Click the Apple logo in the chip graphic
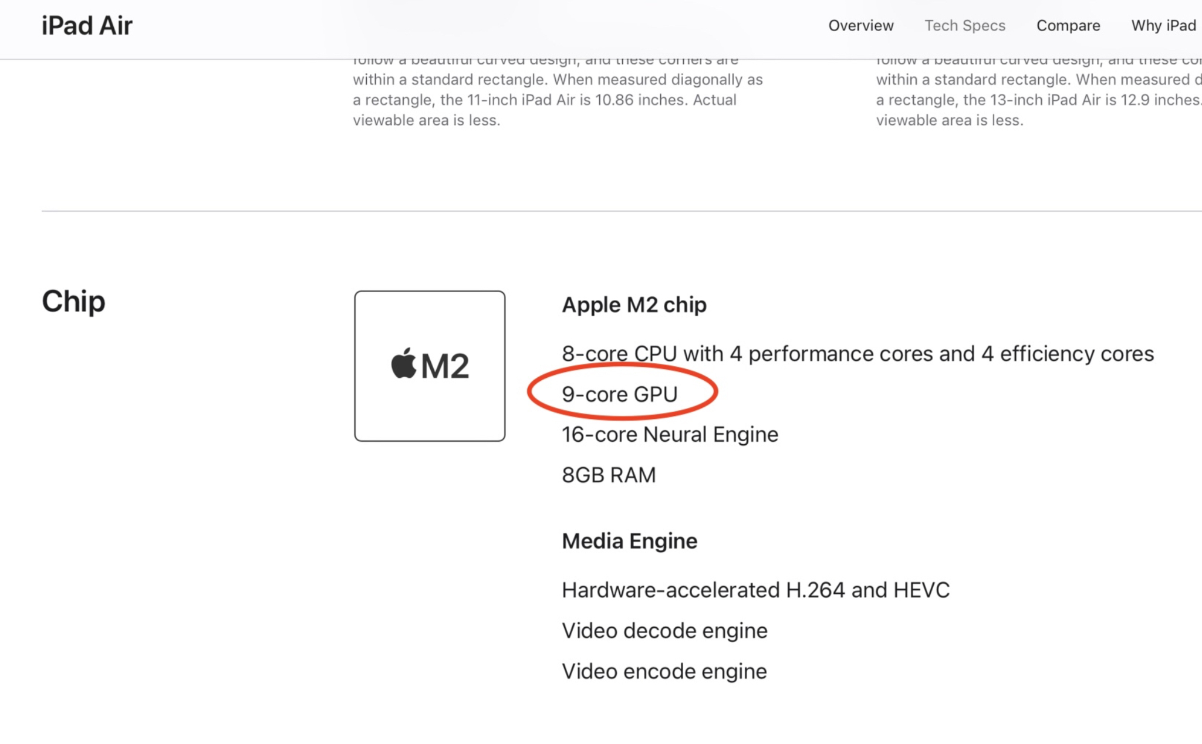 coord(404,364)
